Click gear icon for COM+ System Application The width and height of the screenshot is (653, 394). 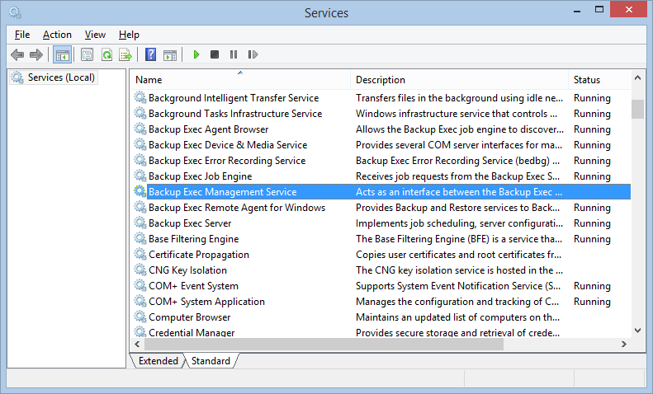click(140, 302)
